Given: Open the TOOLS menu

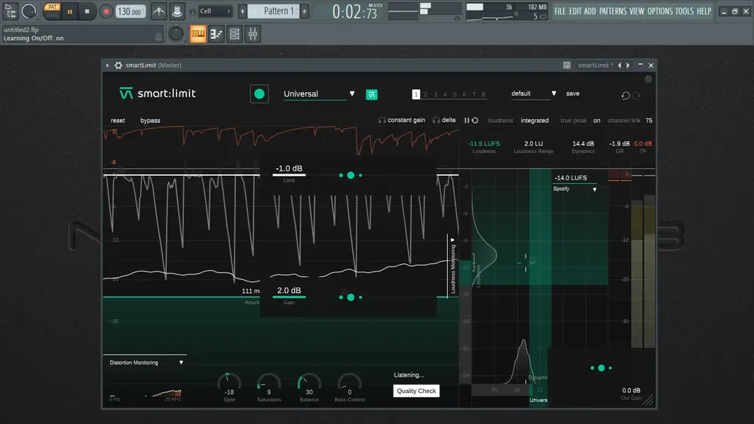Looking at the screenshot, I should click(x=685, y=11).
